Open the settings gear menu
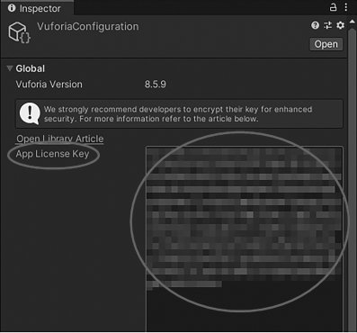Image resolution: width=357 pixels, height=333 pixels. tap(340, 25)
